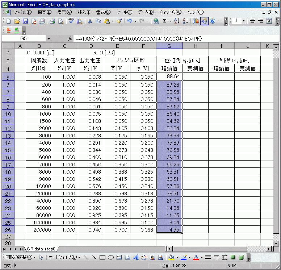Open the Print Preview icon
281x270 pixels.
point(61,21)
